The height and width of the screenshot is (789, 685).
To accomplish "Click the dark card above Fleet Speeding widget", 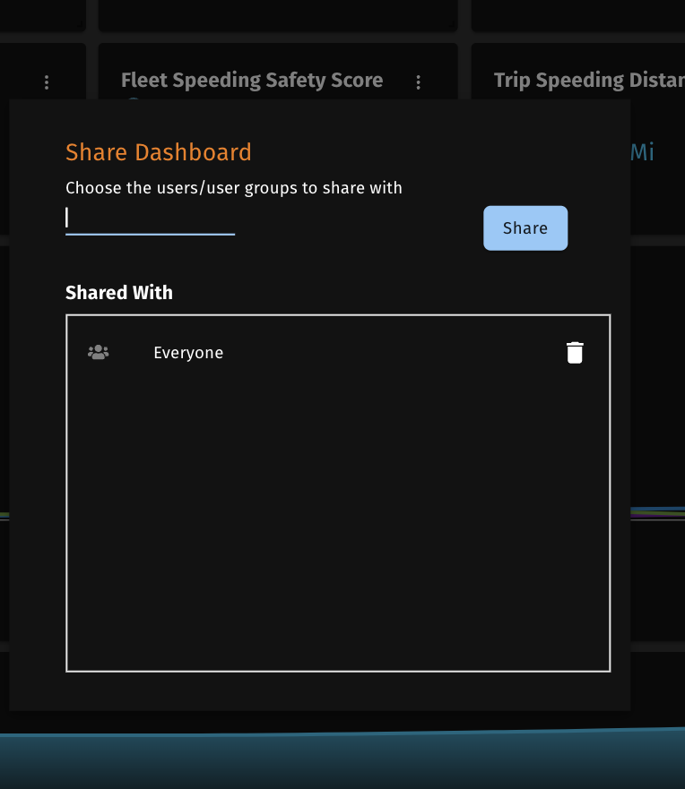I will pos(278,14).
